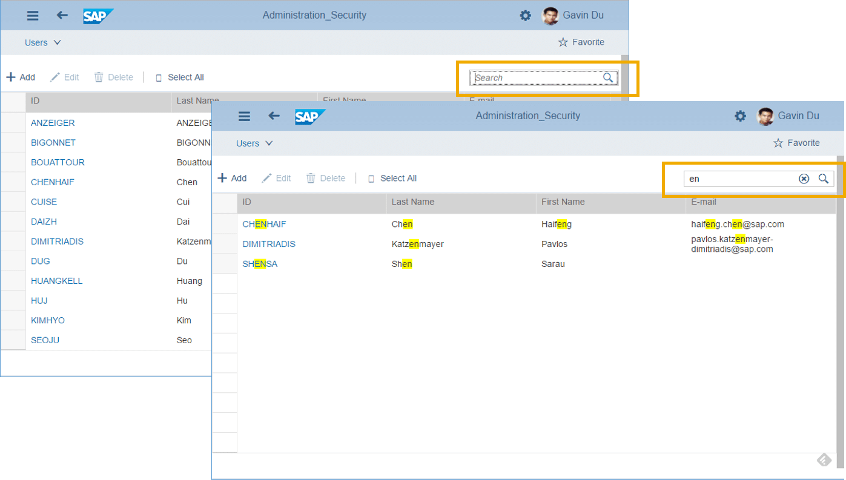
Task: Open hamburger menu in the background window
Action: (33, 16)
